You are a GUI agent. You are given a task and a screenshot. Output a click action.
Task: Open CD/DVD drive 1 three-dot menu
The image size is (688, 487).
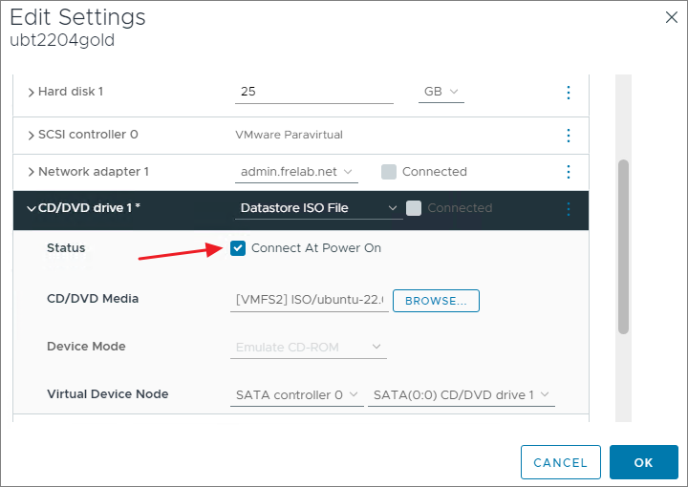click(569, 208)
